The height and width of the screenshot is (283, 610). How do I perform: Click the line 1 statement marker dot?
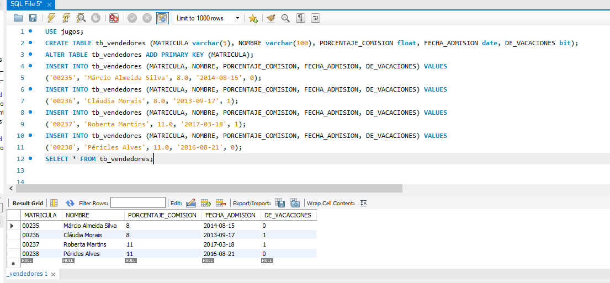click(x=31, y=31)
